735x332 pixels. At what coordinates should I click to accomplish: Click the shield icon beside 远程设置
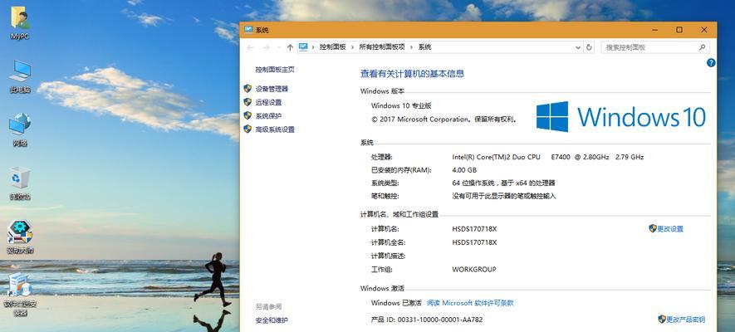[x=248, y=102]
